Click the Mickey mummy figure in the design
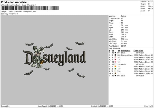Screen dimensions: 154x108 coord(38,57)
